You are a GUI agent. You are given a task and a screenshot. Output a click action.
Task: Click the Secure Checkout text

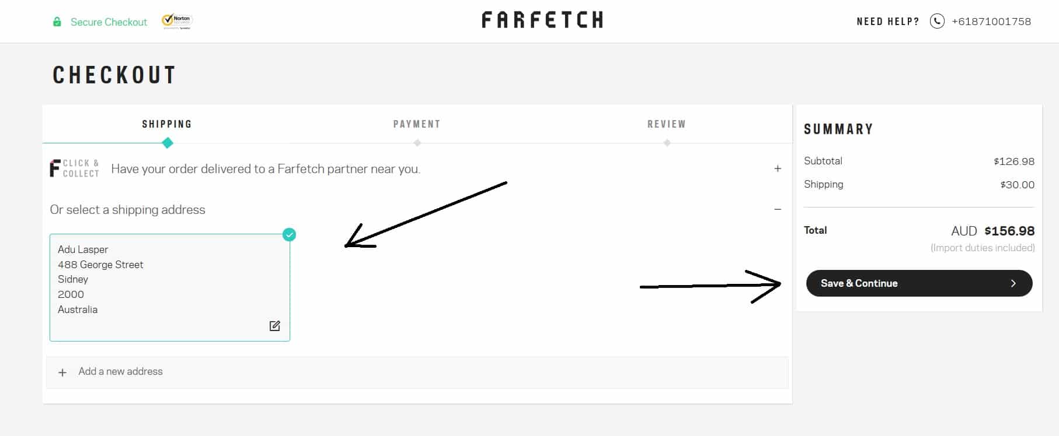[109, 22]
